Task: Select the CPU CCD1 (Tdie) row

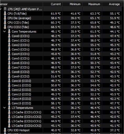Action: tap(61, 23)
